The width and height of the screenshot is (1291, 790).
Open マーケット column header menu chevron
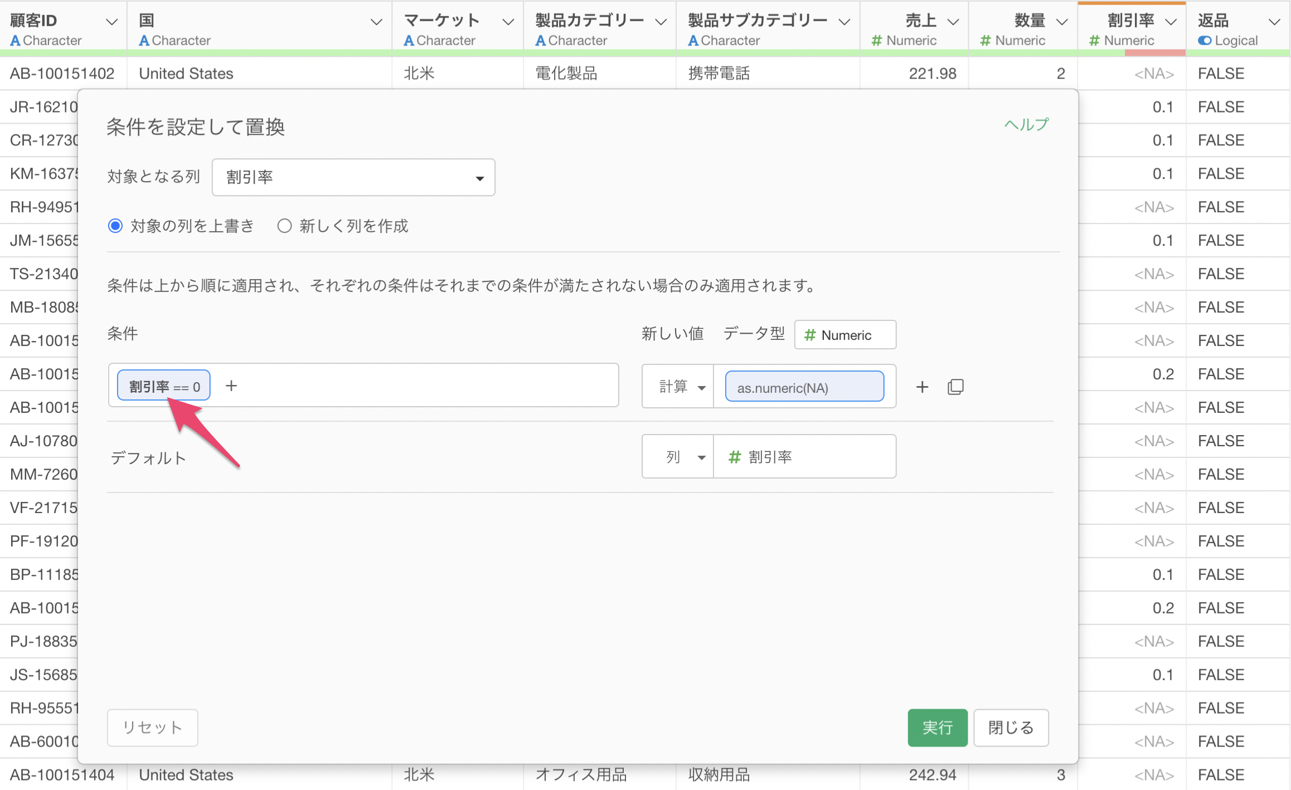(x=507, y=22)
